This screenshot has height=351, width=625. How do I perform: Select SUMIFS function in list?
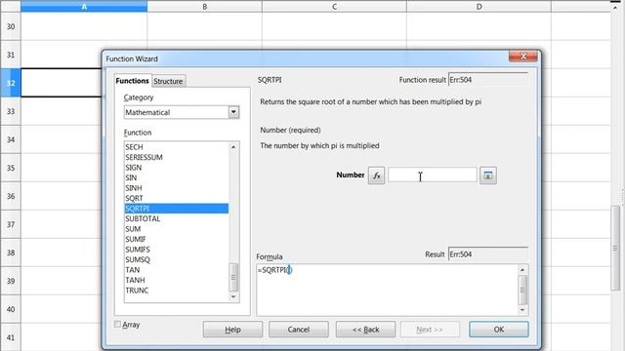(x=177, y=250)
